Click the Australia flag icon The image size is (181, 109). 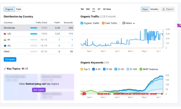click(x=5, y=46)
